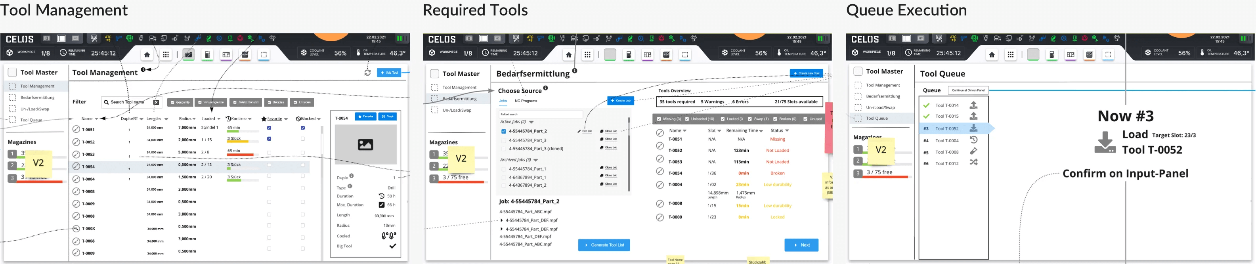This screenshot has height=264, width=1256.
Task: Click Home icon in Required Tools screen
Action: tap(568, 55)
